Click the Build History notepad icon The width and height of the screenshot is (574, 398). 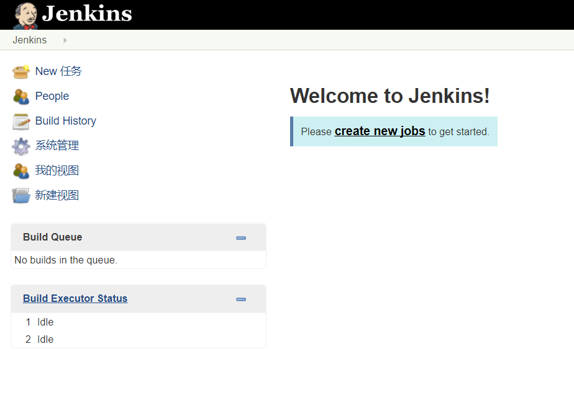pos(21,122)
